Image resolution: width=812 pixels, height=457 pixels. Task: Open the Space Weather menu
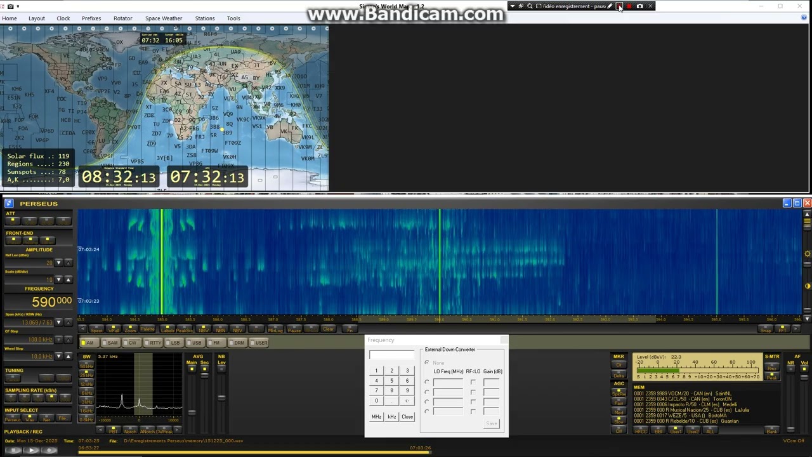[x=163, y=18]
